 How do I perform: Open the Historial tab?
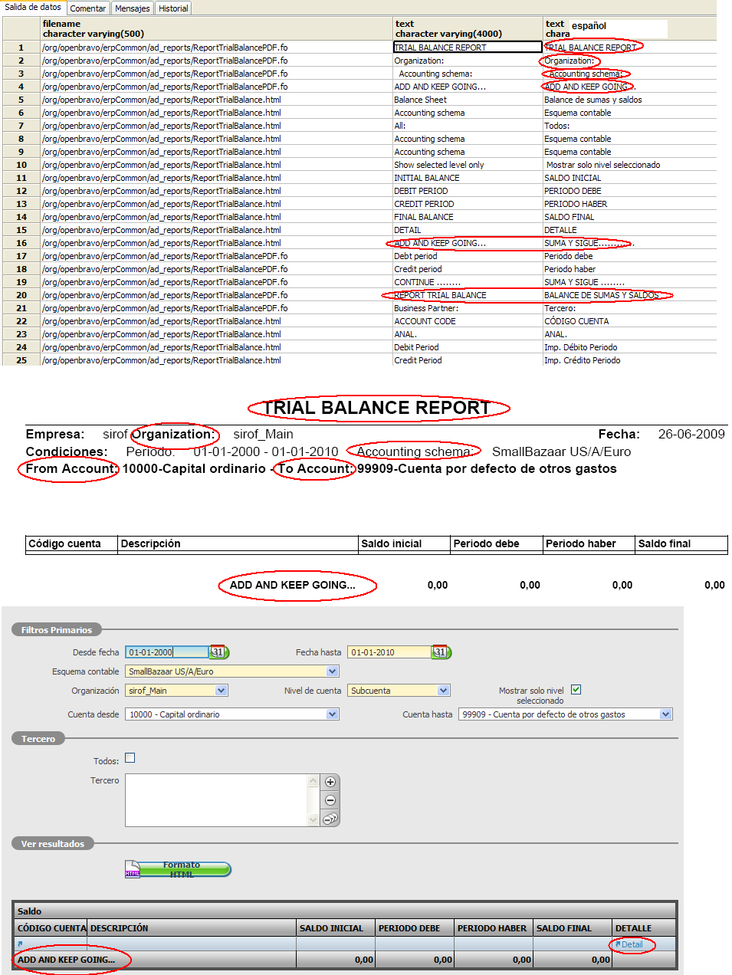[173, 8]
